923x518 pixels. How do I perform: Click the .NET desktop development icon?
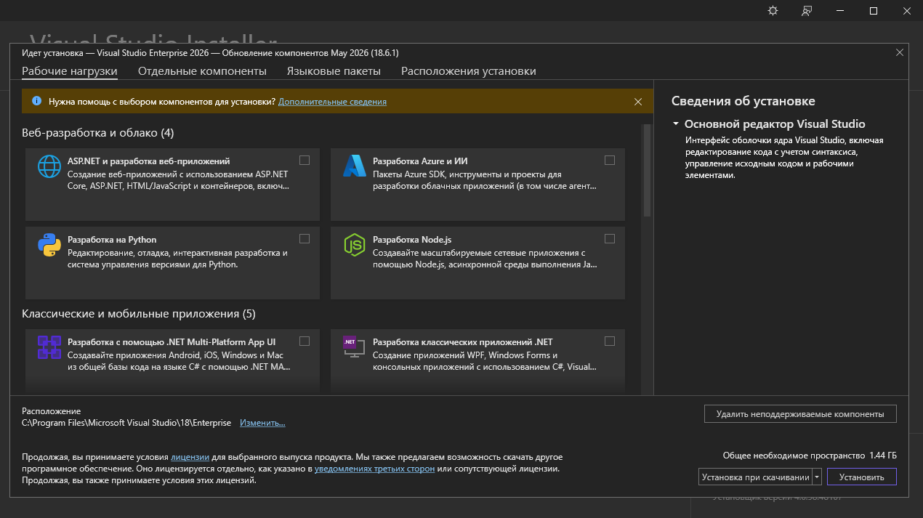click(x=355, y=347)
